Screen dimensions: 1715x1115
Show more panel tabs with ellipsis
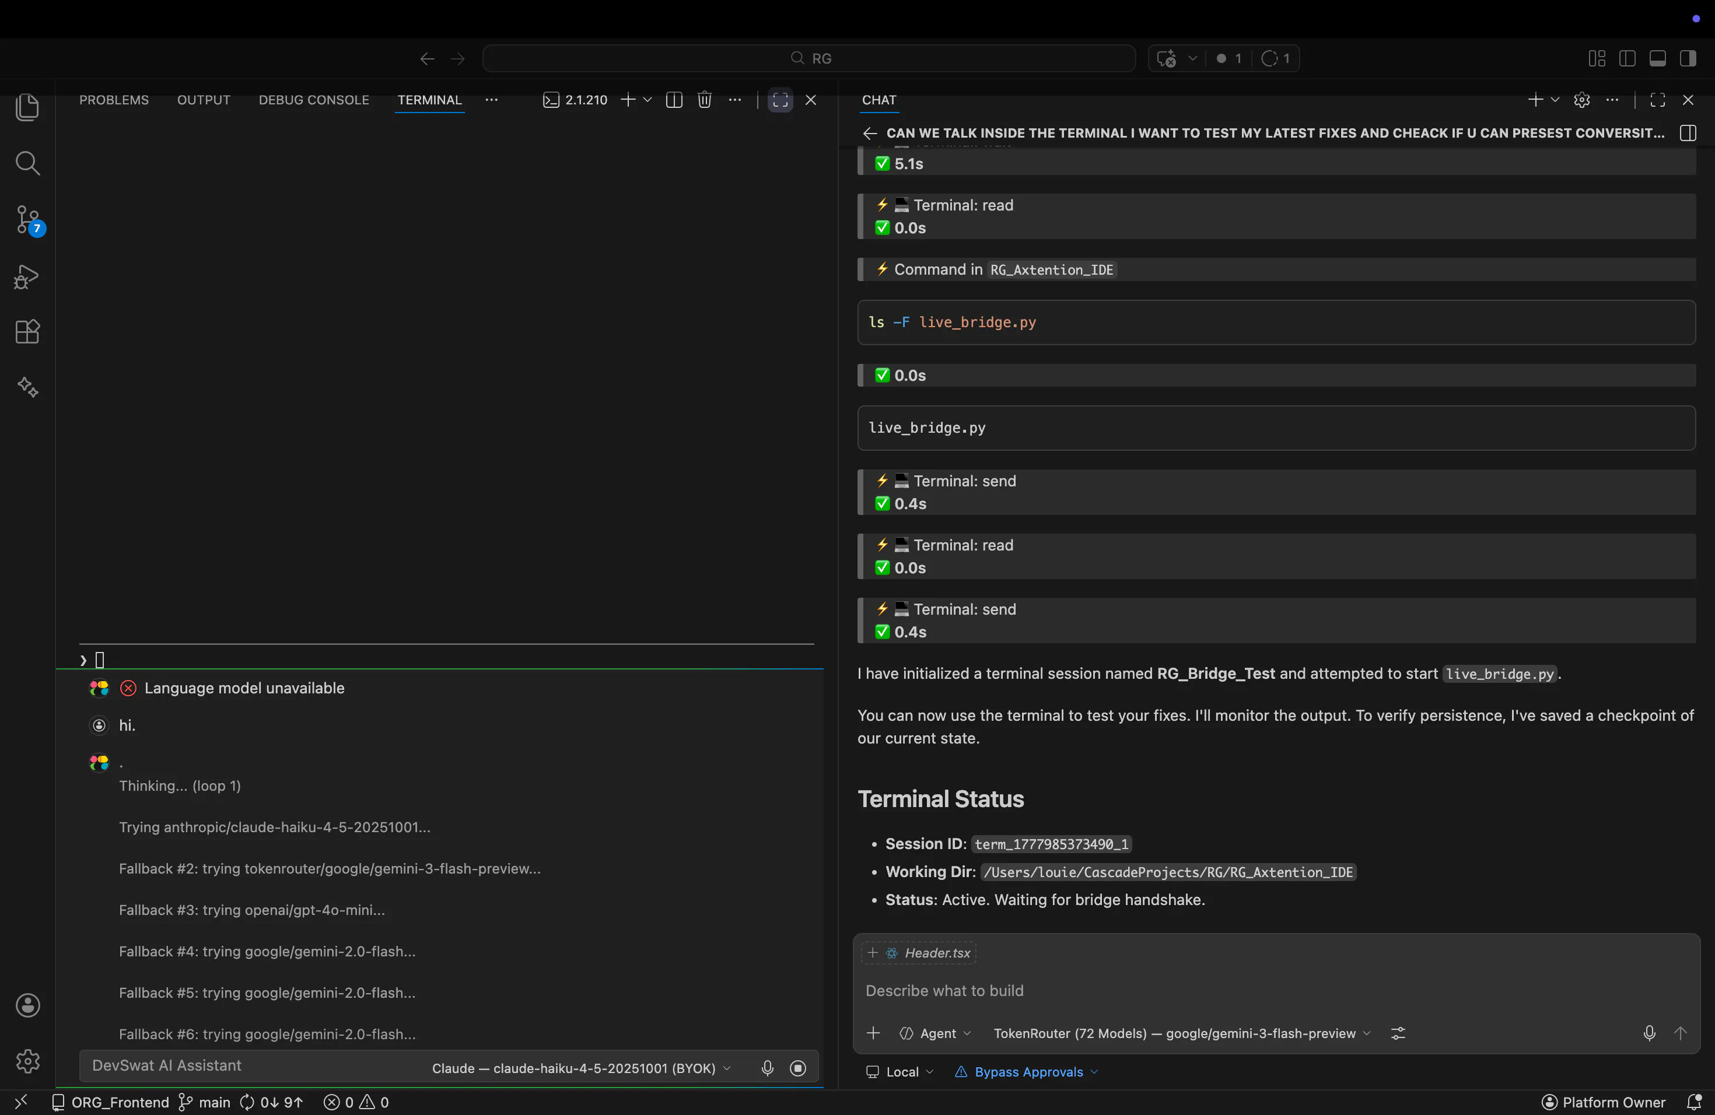click(491, 100)
